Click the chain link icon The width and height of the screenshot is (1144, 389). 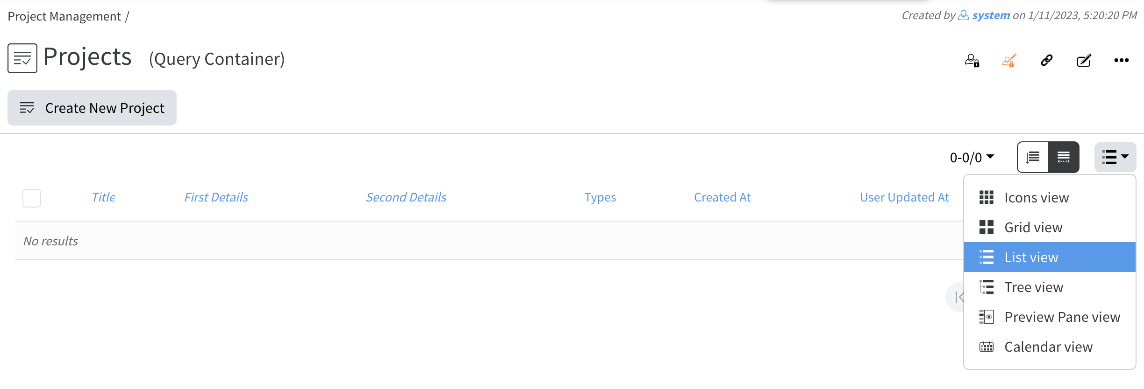(x=1046, y=61)
